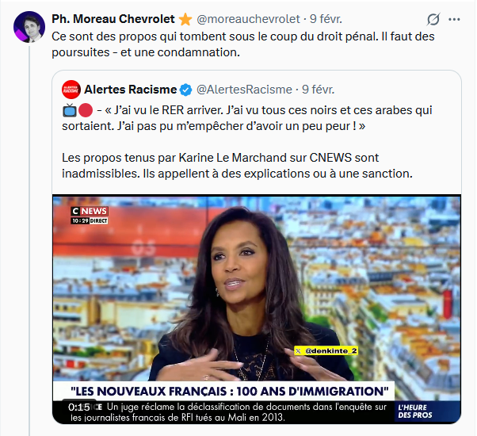This screenshot has height=436, width=477.
Task: Open the tweet's 9 févr. timestamp
Action: pos(326,19)
